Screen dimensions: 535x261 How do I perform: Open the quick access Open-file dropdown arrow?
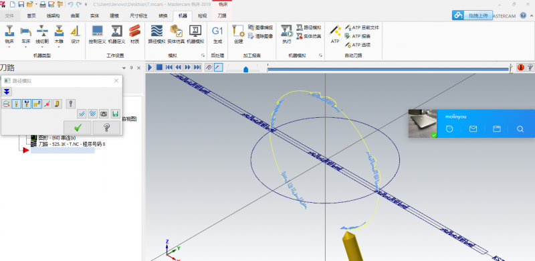[36, 5]
